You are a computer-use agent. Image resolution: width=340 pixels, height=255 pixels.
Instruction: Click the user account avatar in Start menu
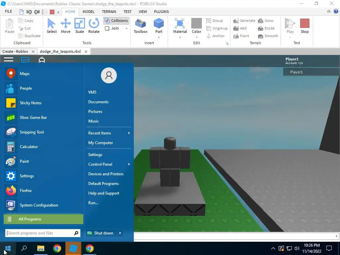(109, 75)
